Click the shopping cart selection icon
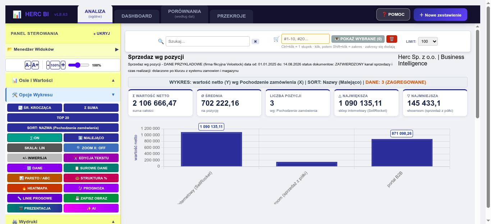The image size is (491, 224). 276,39
